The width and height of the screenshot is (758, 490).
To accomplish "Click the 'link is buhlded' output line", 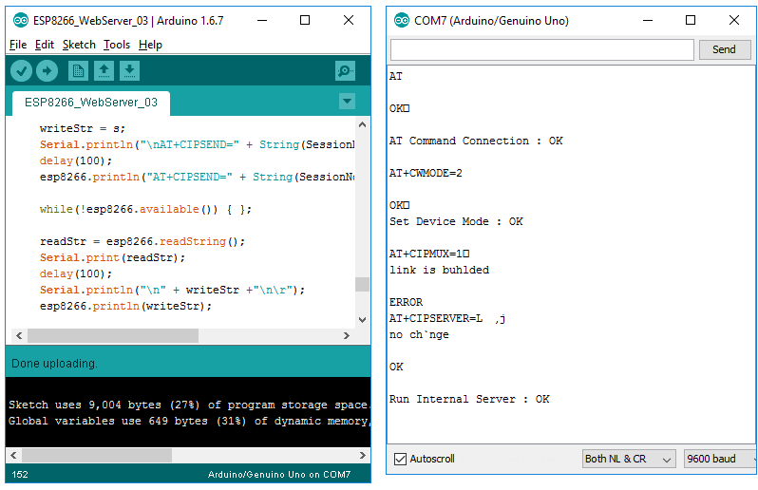I will pos(440,270).
